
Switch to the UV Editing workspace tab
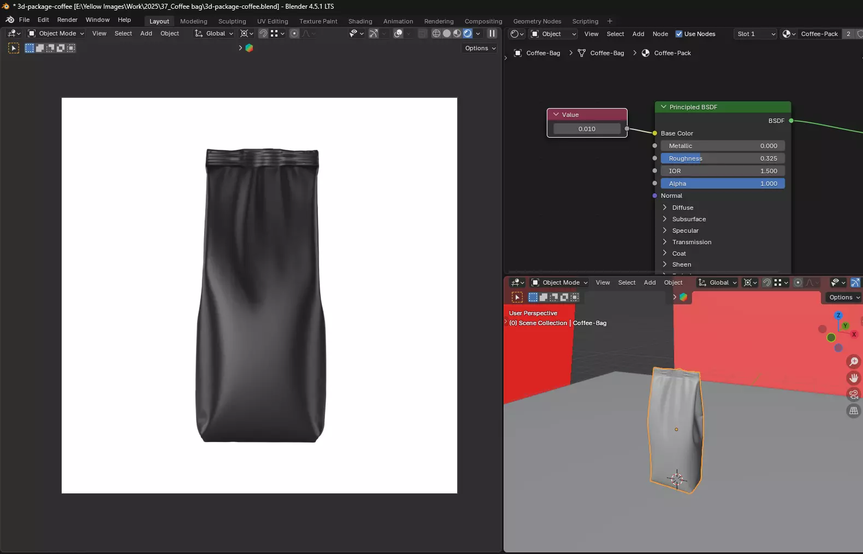273,21
